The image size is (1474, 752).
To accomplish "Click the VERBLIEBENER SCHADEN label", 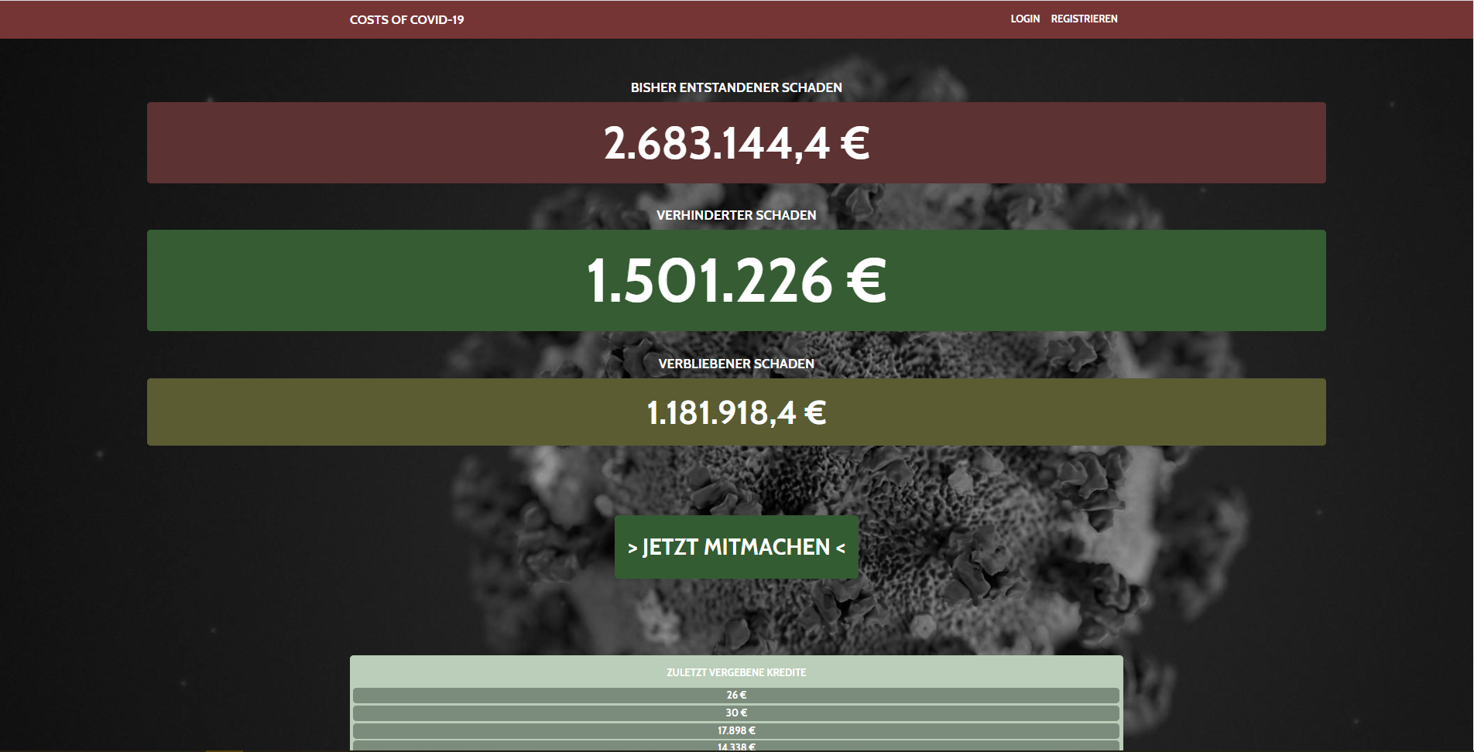I will (736, 364).
